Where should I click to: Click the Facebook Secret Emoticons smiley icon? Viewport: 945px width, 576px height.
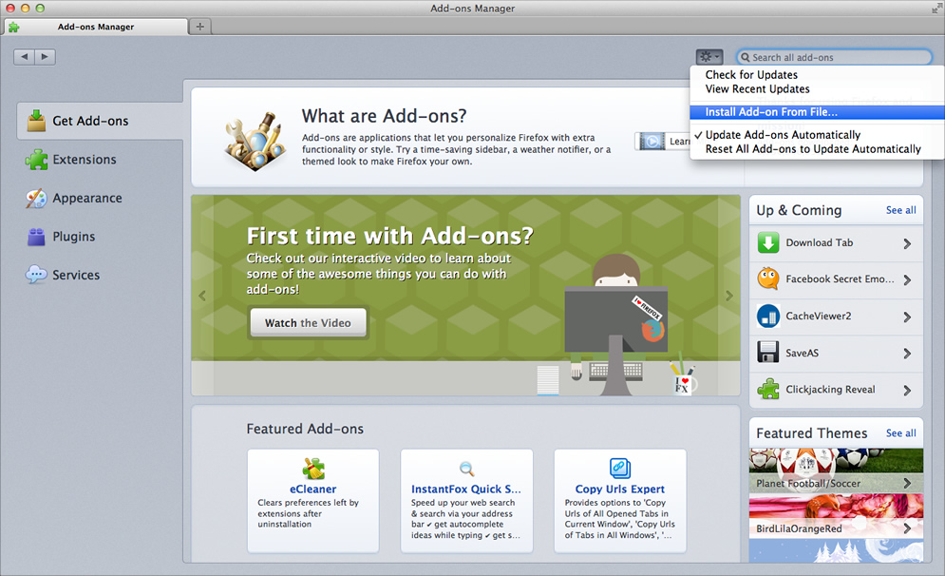coord(768,278)
